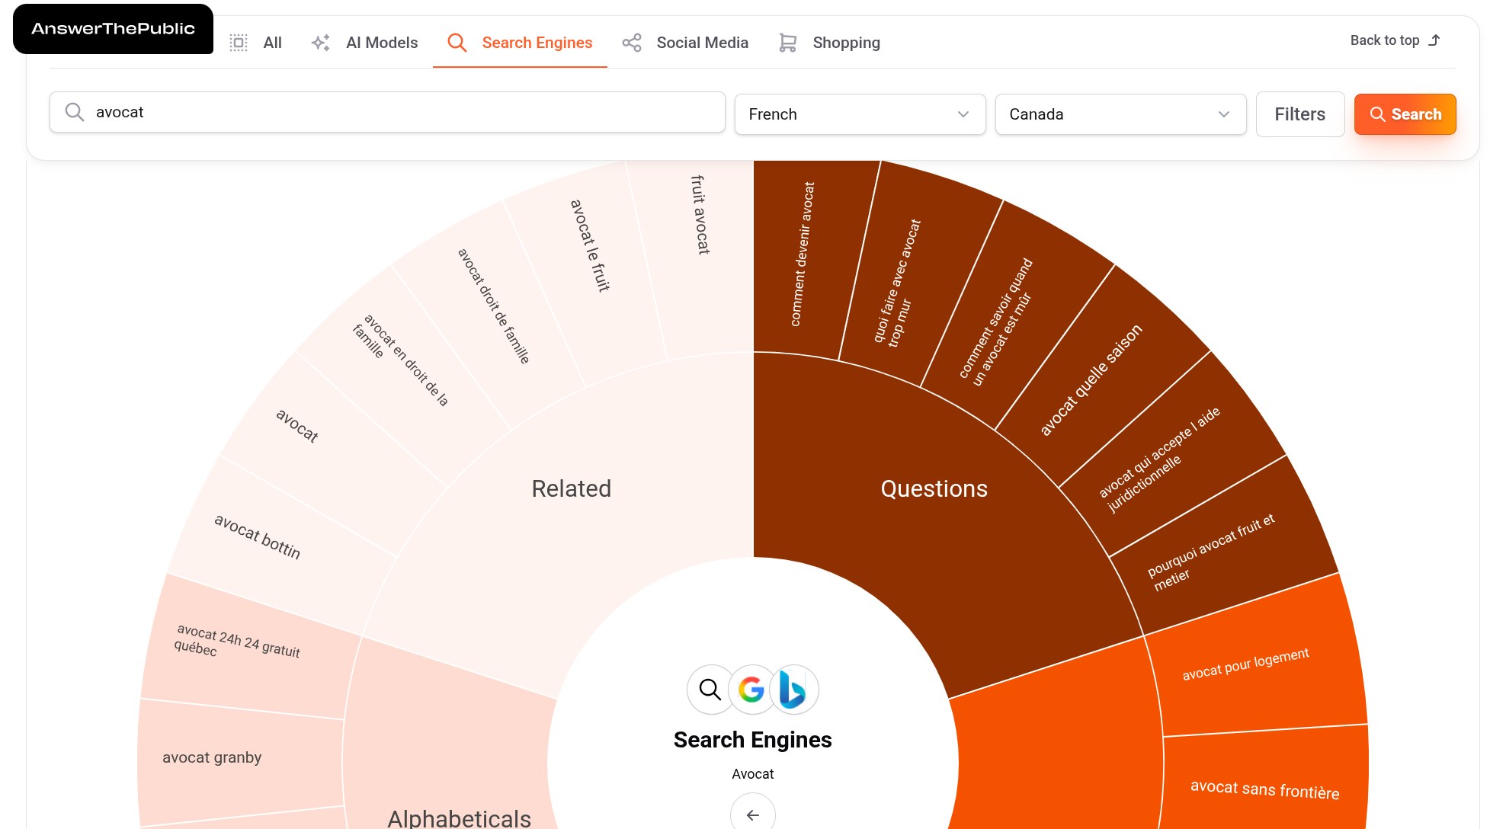Click 'avocat en droit de la famille' segment
The height and width of the screenshot is (829, 1506).
400,360
